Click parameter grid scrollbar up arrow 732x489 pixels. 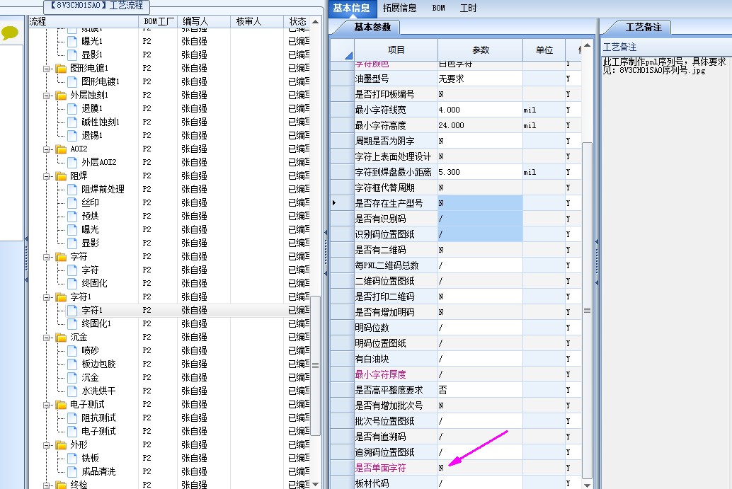(x=588, y=45)
